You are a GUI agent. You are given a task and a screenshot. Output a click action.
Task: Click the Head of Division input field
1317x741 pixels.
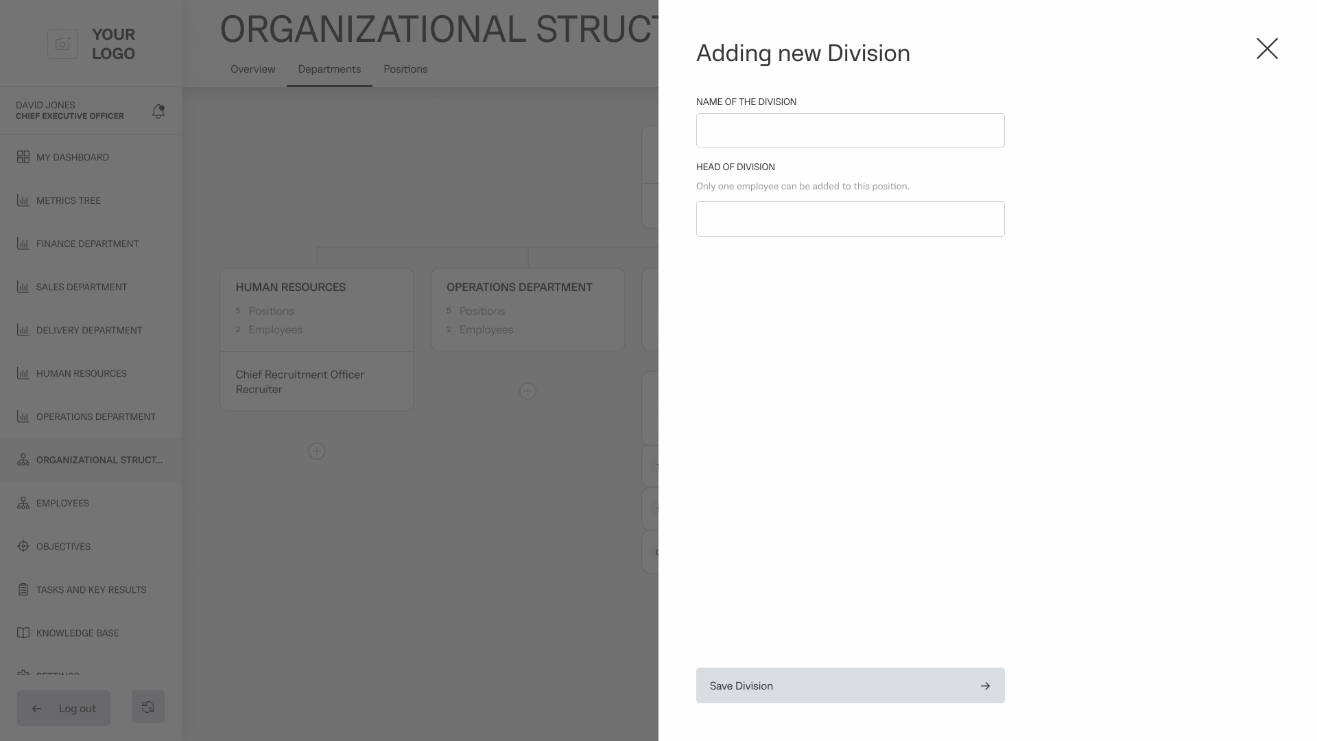[x=850, y=219]
